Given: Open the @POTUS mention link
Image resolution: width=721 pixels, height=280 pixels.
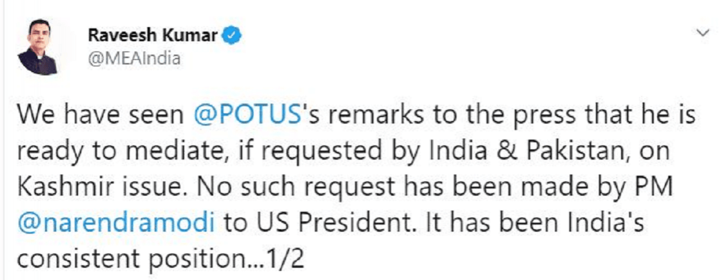Looking at the screenshot, I should [248, 117].
